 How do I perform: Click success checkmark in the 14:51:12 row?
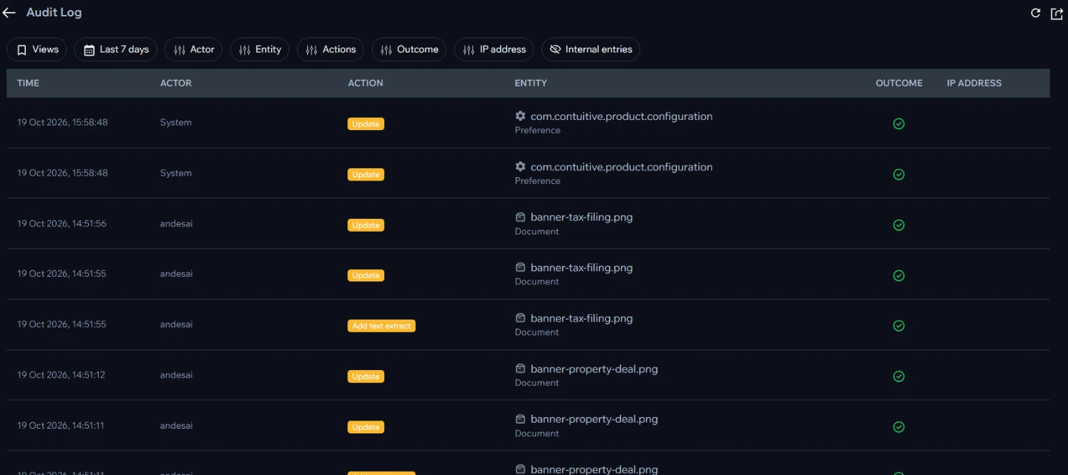(x=898, y=376)
